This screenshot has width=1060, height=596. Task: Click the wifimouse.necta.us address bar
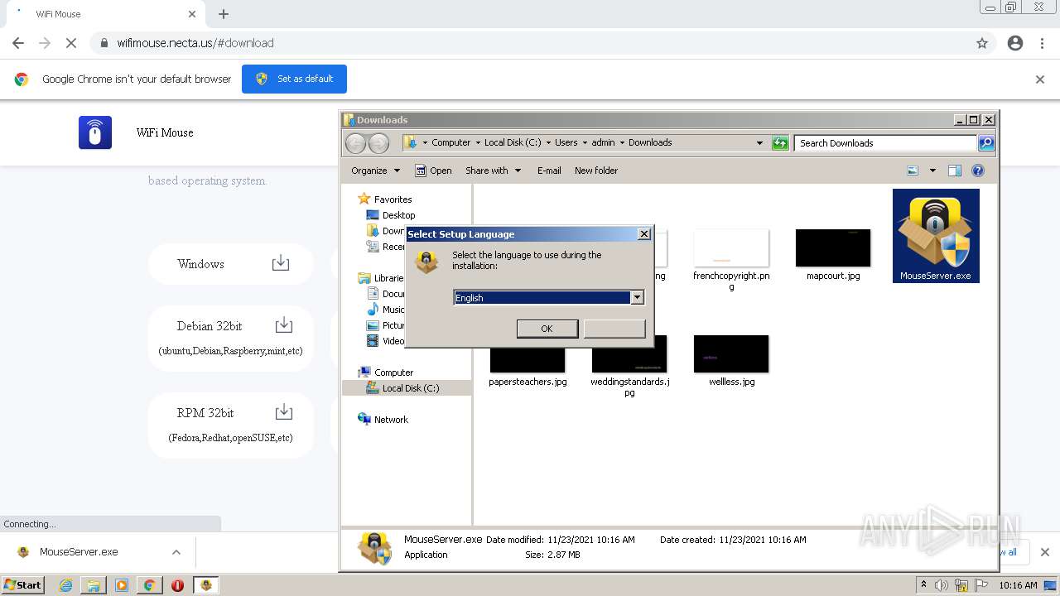(x=530, y=43)
